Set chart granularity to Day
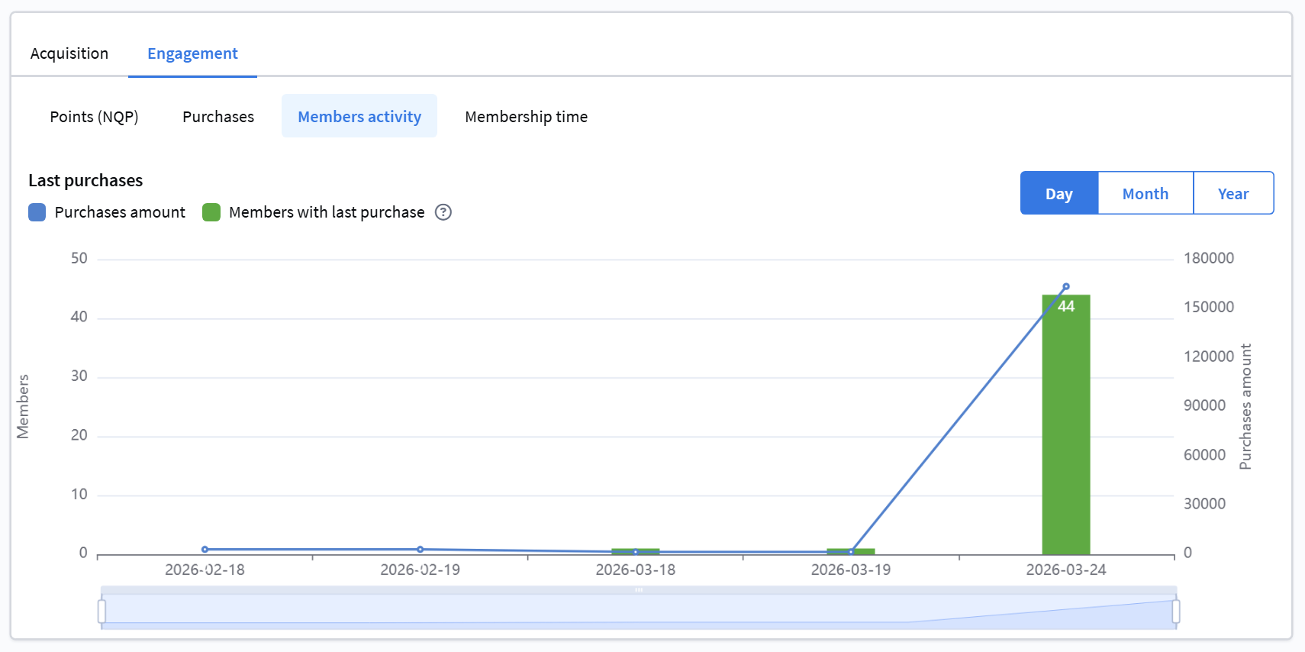This screenshot has width=1305, height=652. 1058,194
